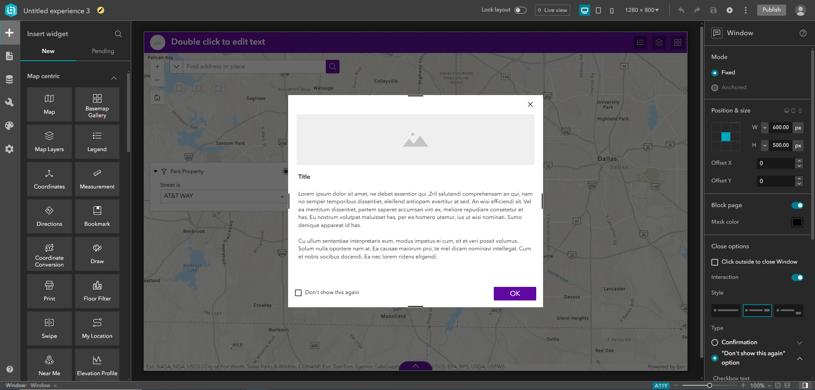Check the Click outside to close Window option
This screenshot has height=390, width=815.
point(715,262)
